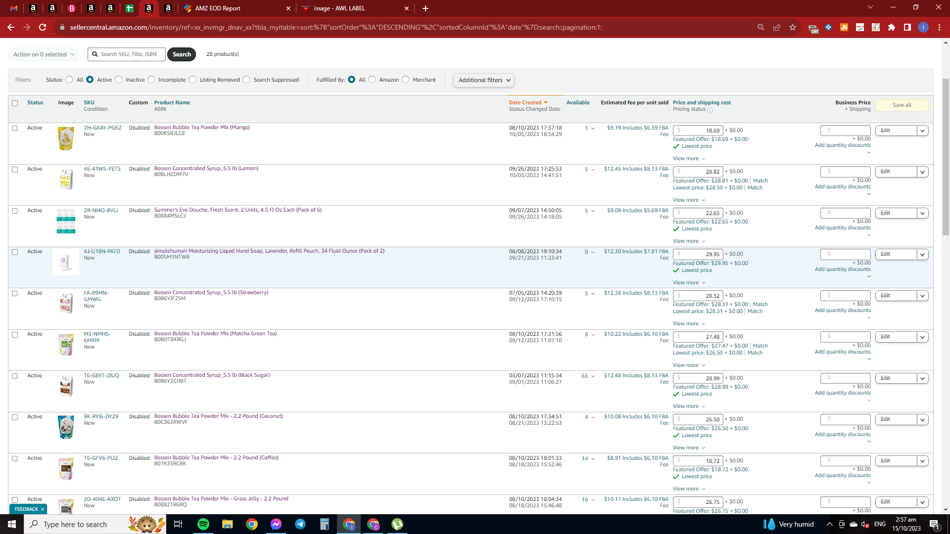Open Bossen Bubble Tea Powder Mix (Mango) link

pyautogui.click(x=202, y=128)
